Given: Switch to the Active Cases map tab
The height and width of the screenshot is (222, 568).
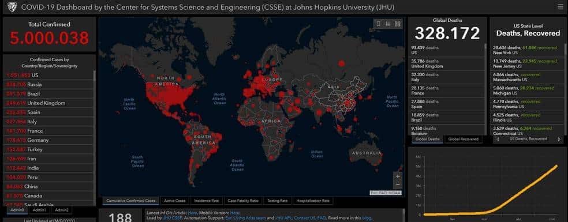Looking at the screenshot, I should tap(174, 201).
